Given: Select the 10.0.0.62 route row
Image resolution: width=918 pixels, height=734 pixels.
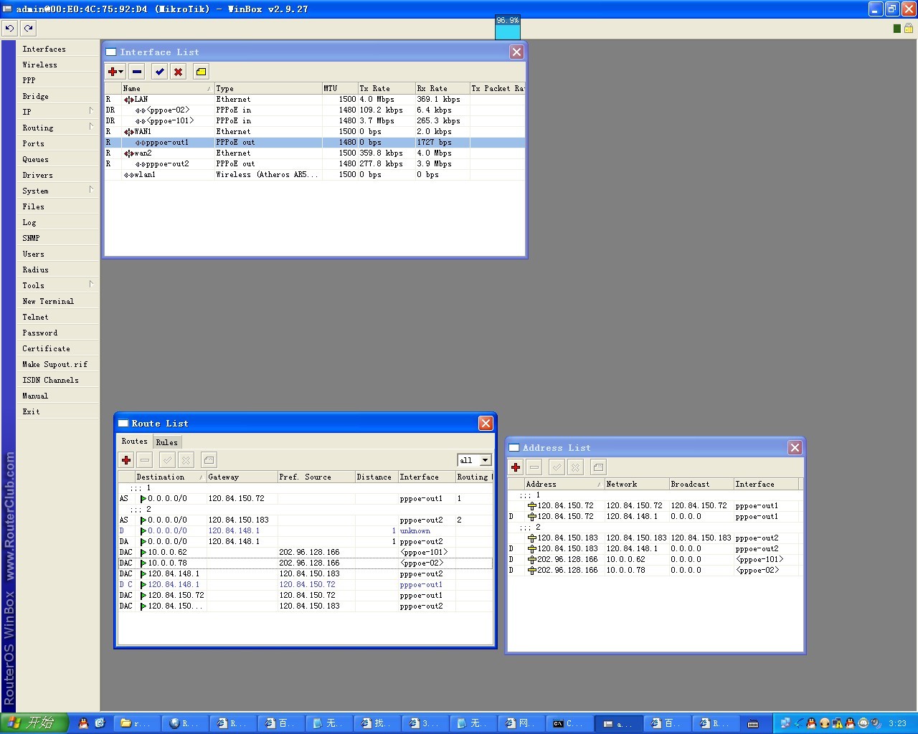Looking at the screenshot, I should 306,552.
